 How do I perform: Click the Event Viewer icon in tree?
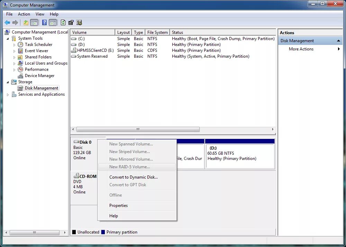(20, 51)
